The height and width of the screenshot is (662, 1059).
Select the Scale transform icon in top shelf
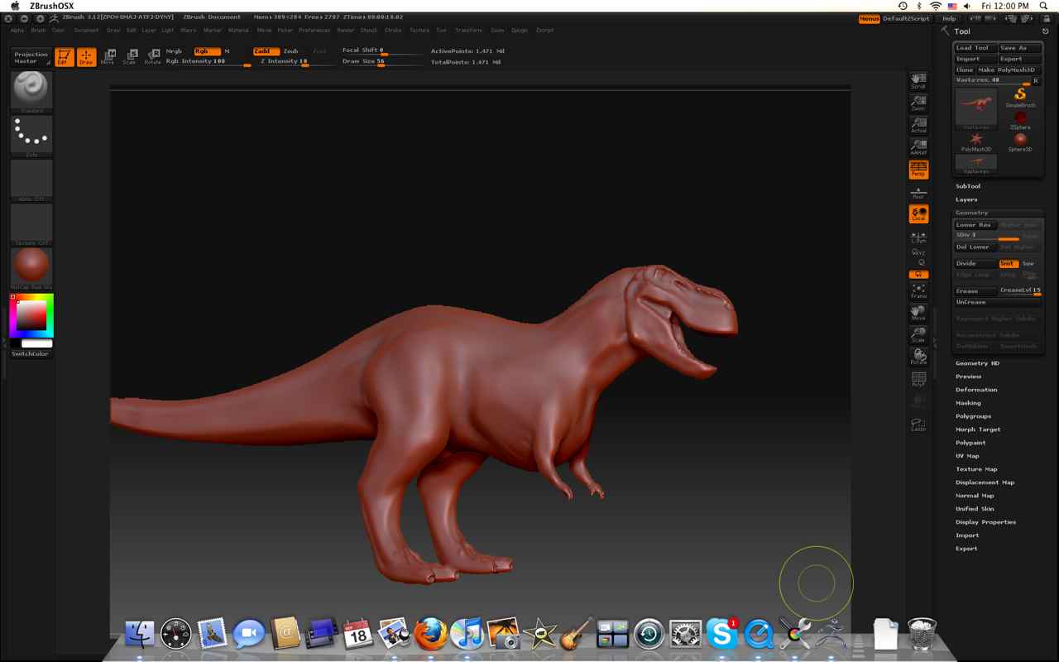click(x=130, y=57)
